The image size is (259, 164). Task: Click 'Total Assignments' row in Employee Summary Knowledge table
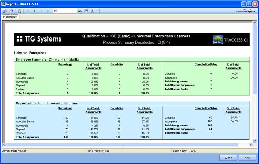[82, 93]
